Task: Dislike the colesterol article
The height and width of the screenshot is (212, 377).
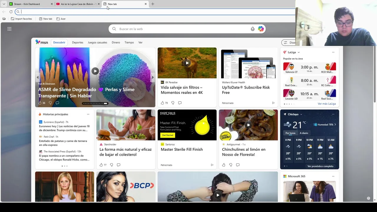Action: [x=111, y=165]
